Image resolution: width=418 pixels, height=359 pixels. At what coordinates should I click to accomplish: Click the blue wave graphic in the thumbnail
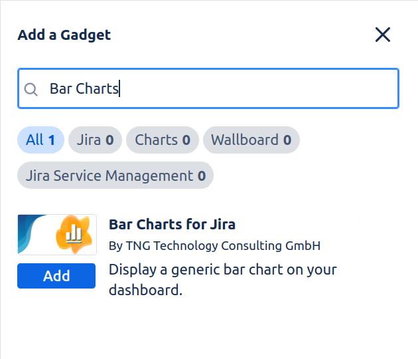pos(32,234)
